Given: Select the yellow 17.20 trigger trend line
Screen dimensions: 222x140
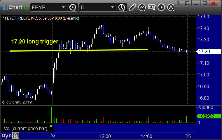Looking at the screenshot, I should [78, 50].
